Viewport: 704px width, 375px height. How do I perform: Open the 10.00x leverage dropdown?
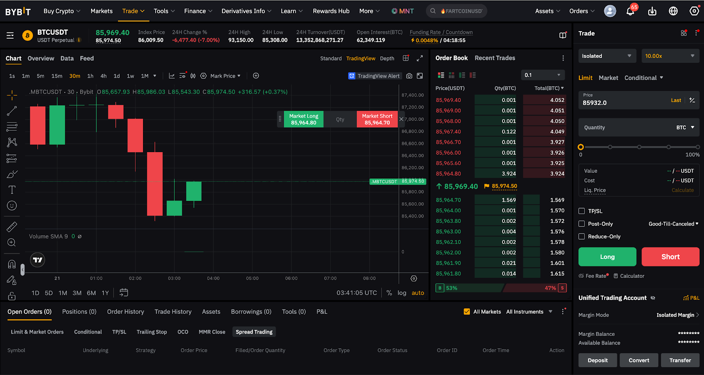671,56
